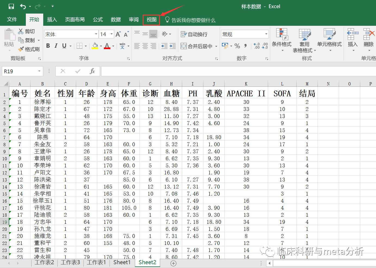Align text left in the alignment group
This screenshot has height=268, width=376.
pyautogui.click(x=137, y=46)
